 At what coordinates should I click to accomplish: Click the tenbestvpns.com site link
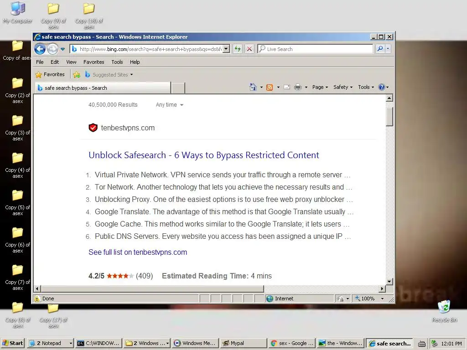click(128, 128)
